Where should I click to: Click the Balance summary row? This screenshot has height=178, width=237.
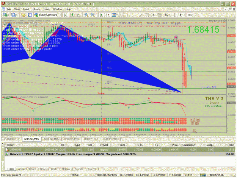120,154
